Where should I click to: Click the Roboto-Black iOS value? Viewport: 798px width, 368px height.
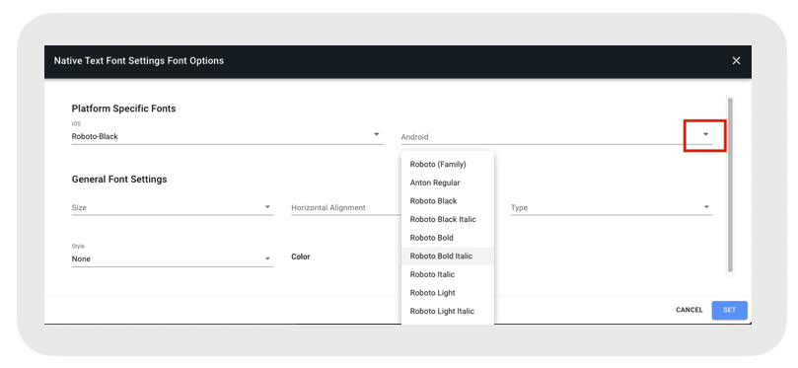[95, 136]
